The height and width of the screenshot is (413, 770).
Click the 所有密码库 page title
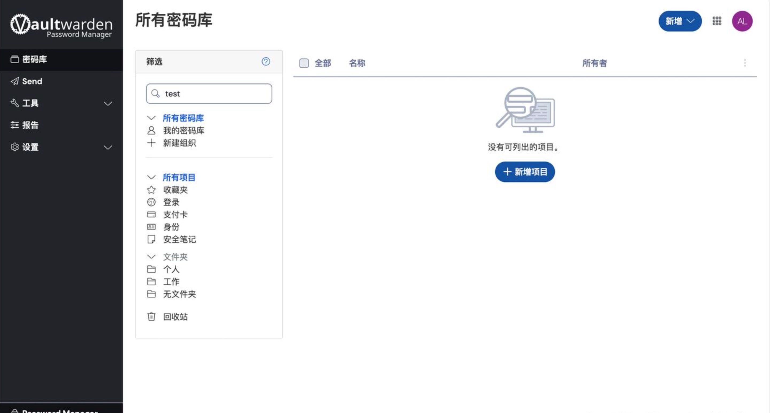pos(174,20)
